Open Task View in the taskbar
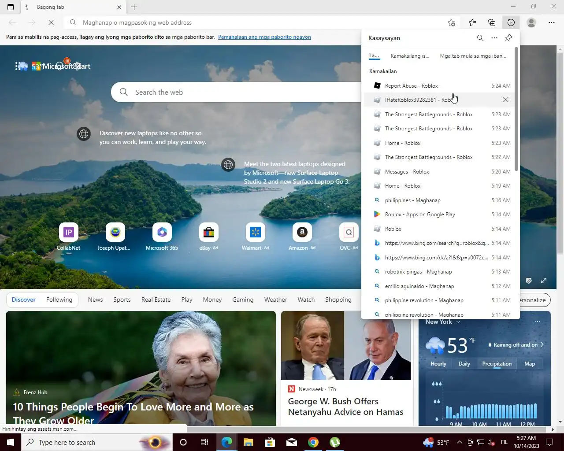Screen dimensions: 564x451 point(204,442)
